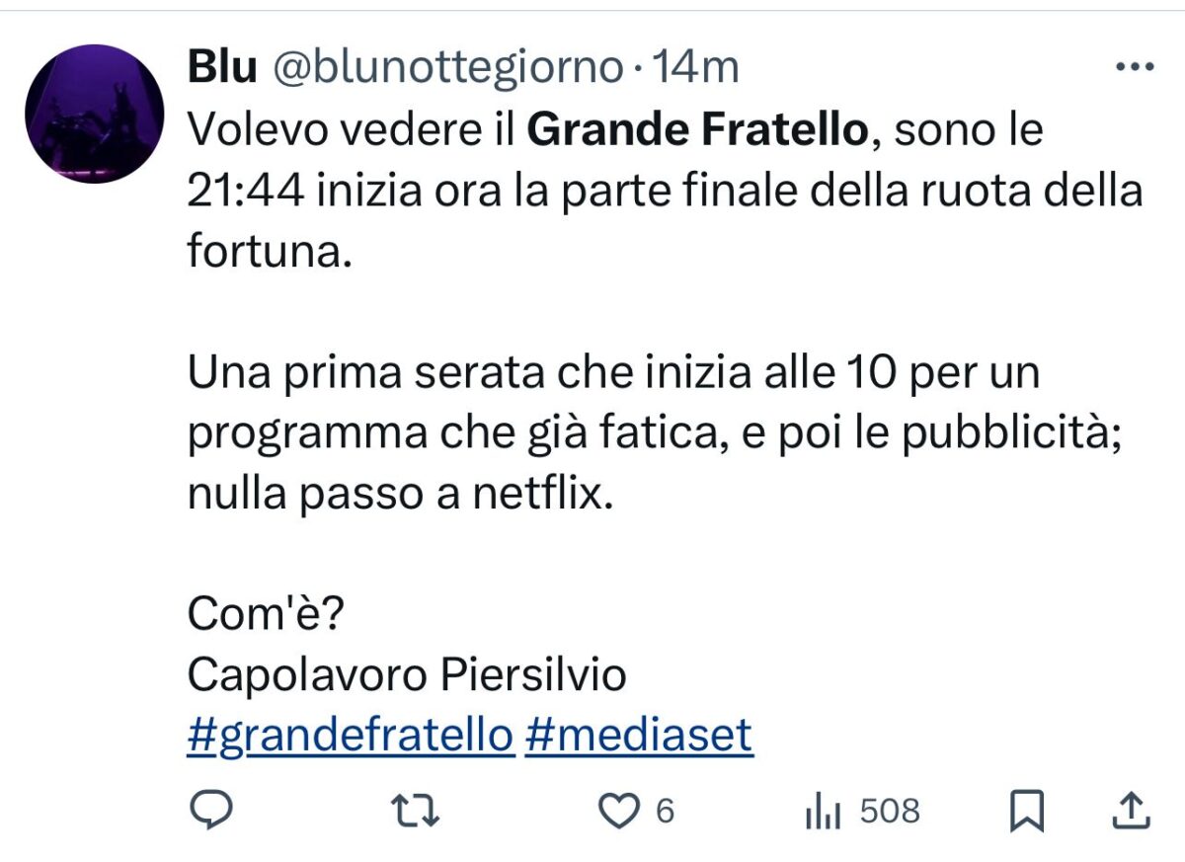Screen dimensions: 1185x862
Task: Click the like count 6
Action: (x=665, y=812)
